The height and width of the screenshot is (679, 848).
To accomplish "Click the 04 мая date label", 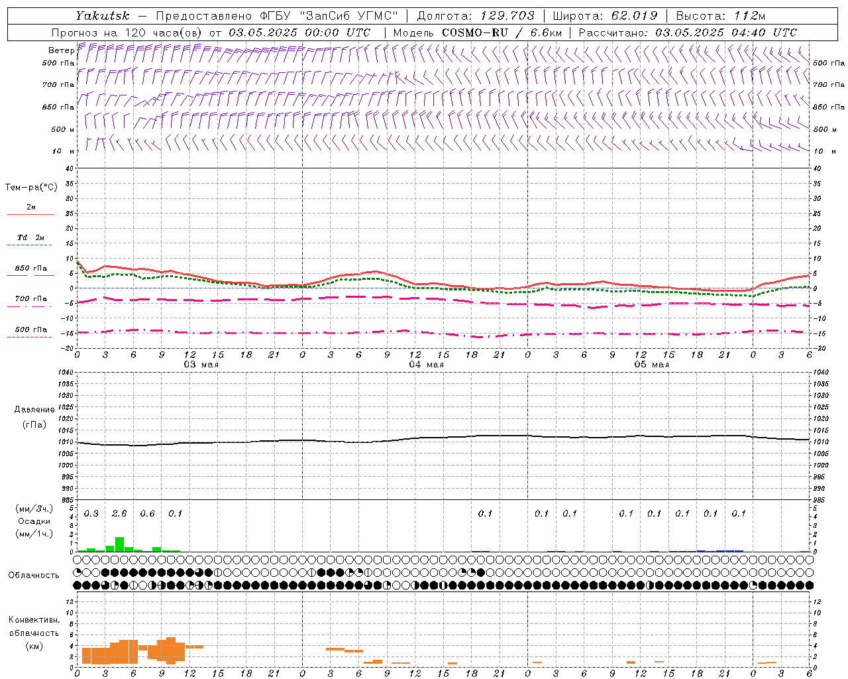I will click(x=426, y=365).
